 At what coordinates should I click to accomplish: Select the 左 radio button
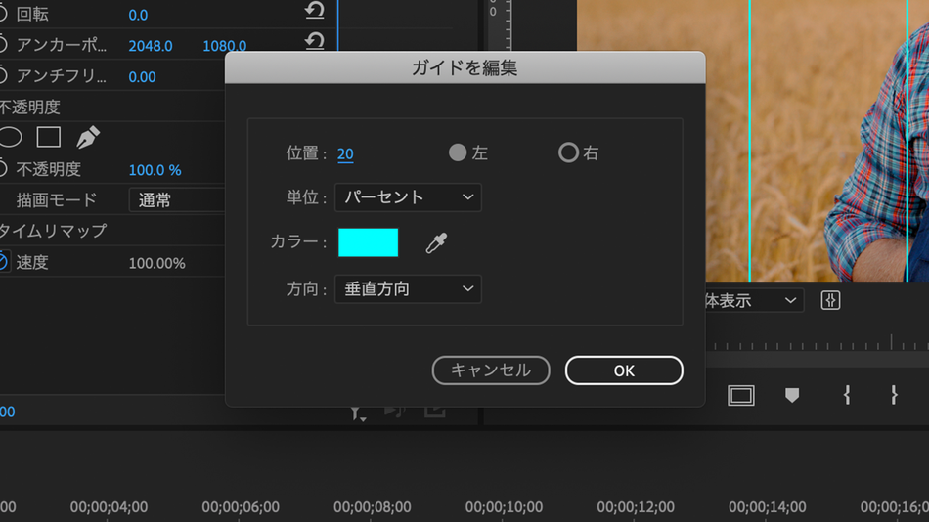(458, 152)
